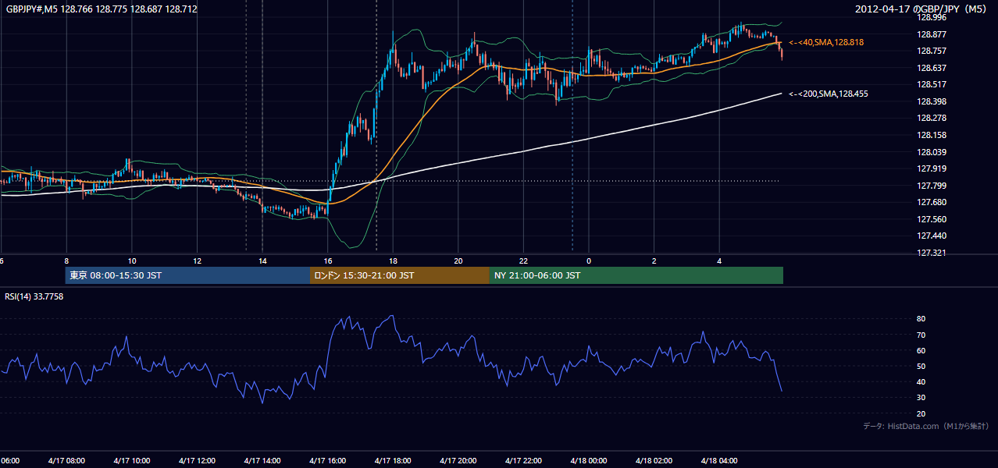Image resolution: width=998 pixels, height=468 pixels.
Task: Click price axis label 127.919
Action: (931, 168)
